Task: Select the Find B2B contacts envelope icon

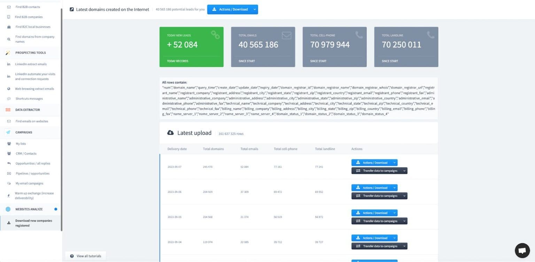Action: click(9, 7)
